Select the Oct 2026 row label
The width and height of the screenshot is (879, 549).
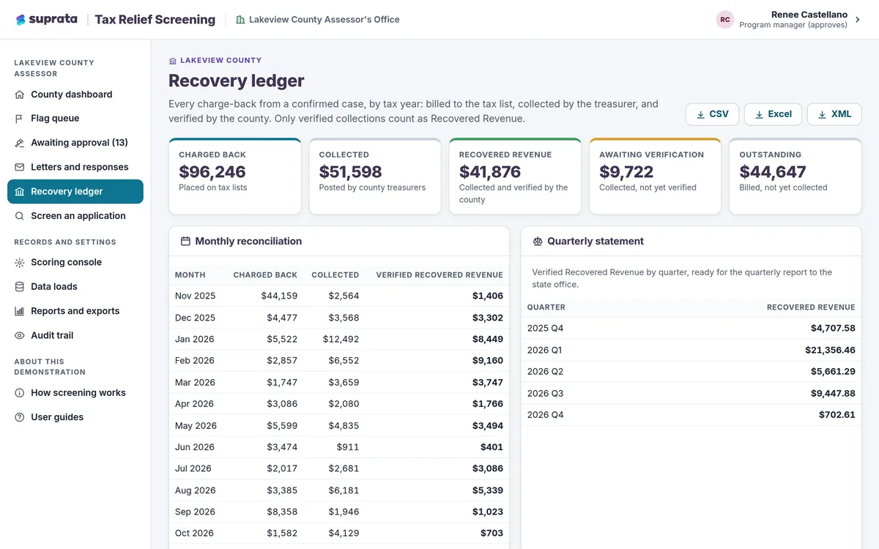(x=195, y=533)
